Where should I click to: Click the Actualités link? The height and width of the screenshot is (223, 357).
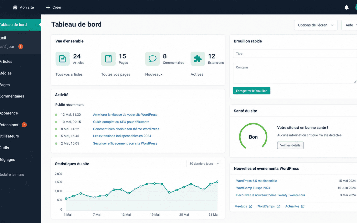[x=292, y=206]
